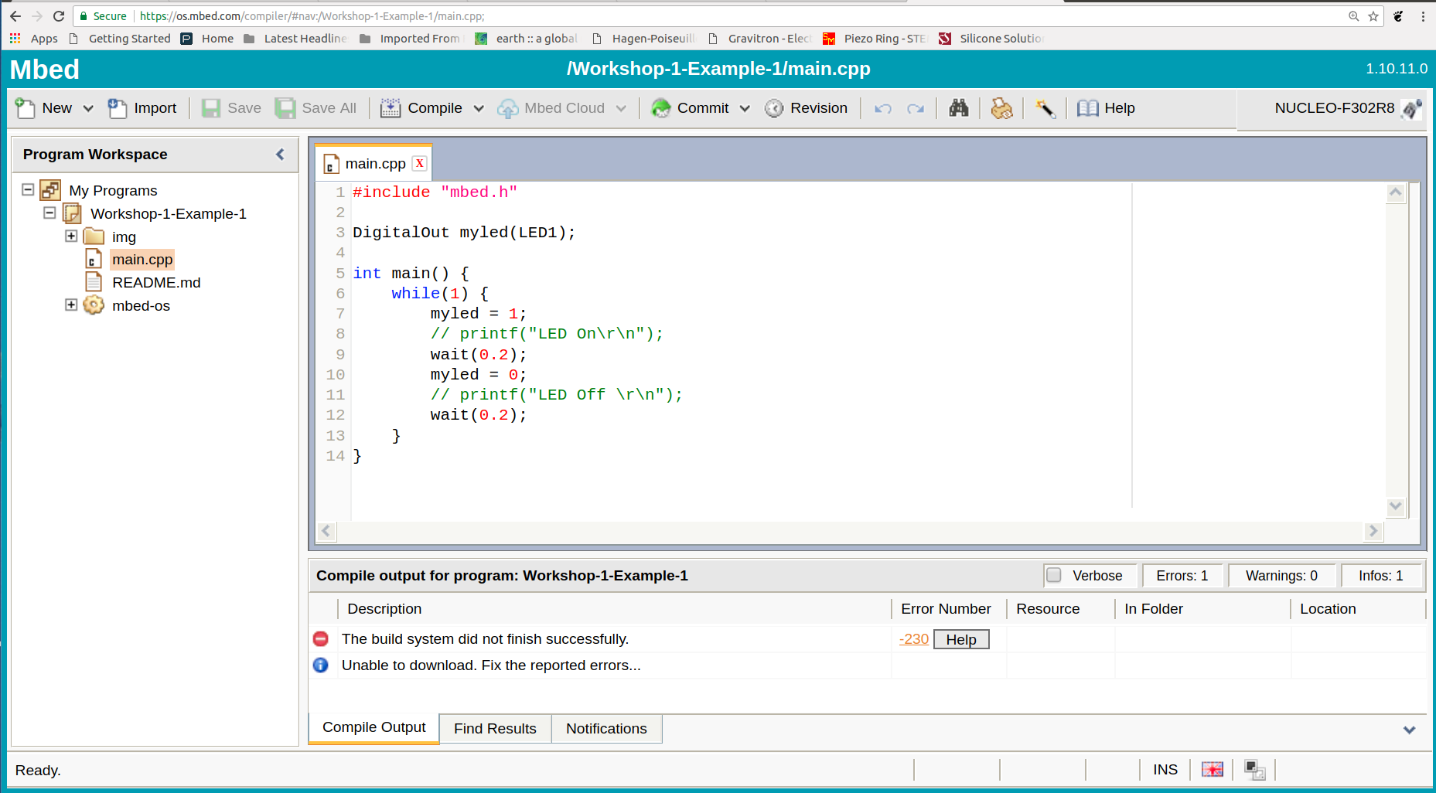Collapse the My Programs tree node

(28, 189)
